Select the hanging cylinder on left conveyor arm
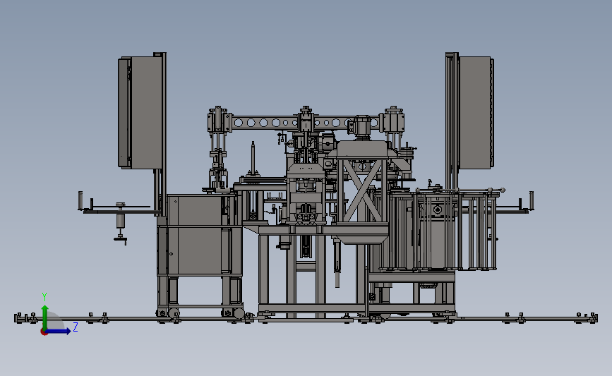This screenshot has width=612, height=376. click(x=120, y=221)
